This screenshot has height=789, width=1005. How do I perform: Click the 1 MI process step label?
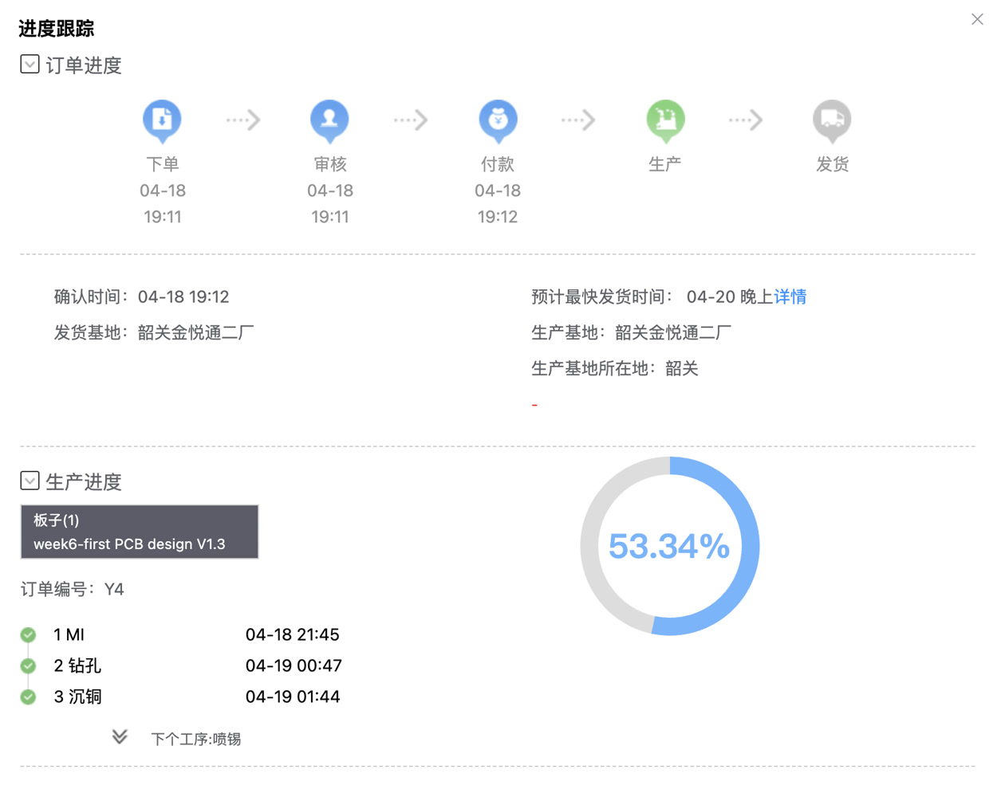coord(69,635)
